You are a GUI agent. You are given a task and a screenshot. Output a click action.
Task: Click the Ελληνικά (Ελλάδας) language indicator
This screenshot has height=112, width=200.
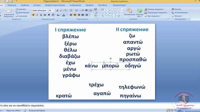[37, 111]
